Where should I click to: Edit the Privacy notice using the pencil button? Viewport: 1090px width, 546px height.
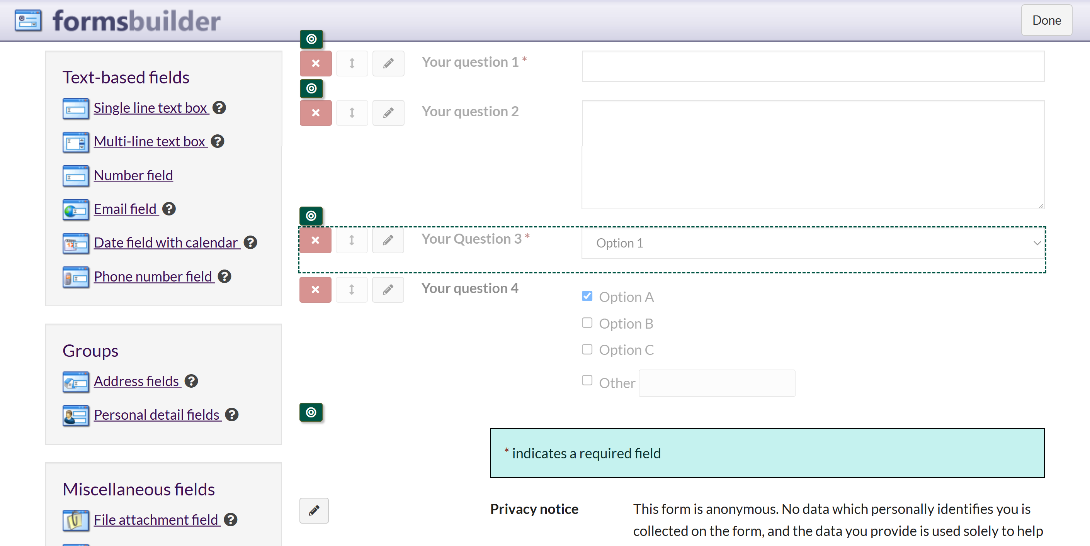tap(313, 510)
